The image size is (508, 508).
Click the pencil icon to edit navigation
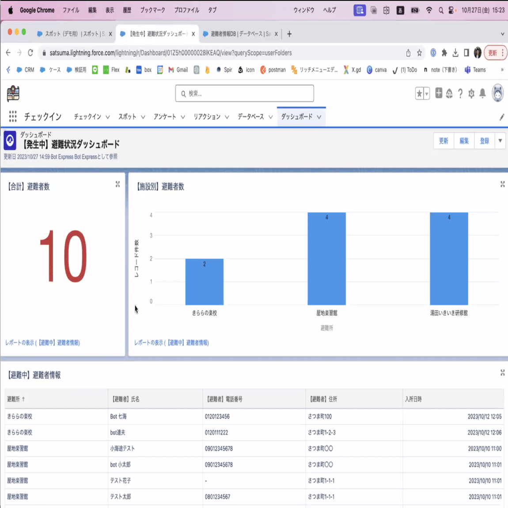coord(501,117)
